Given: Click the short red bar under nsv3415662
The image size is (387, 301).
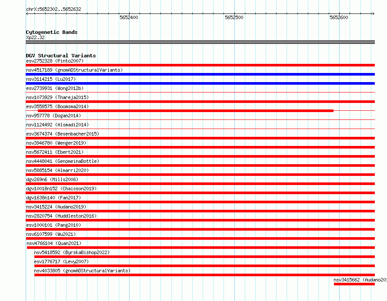Looking at the screenshot, I should click(x=354, y=284).
